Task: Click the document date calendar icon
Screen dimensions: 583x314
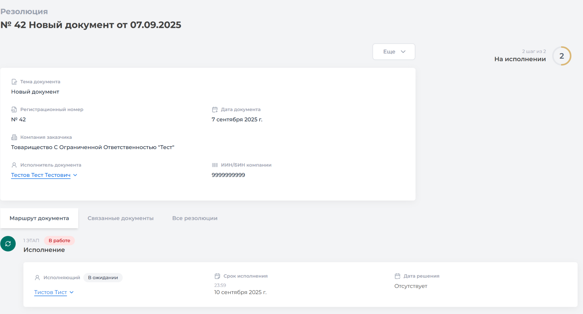Action: (x=215, y=110)
